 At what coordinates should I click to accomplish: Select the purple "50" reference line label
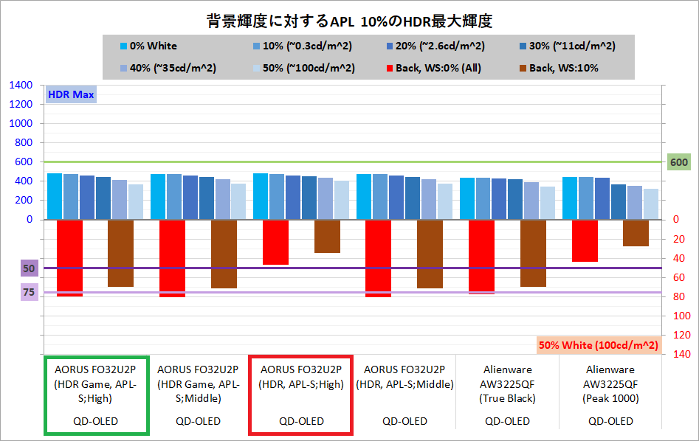pyautogui.click(x=29, y=268)
